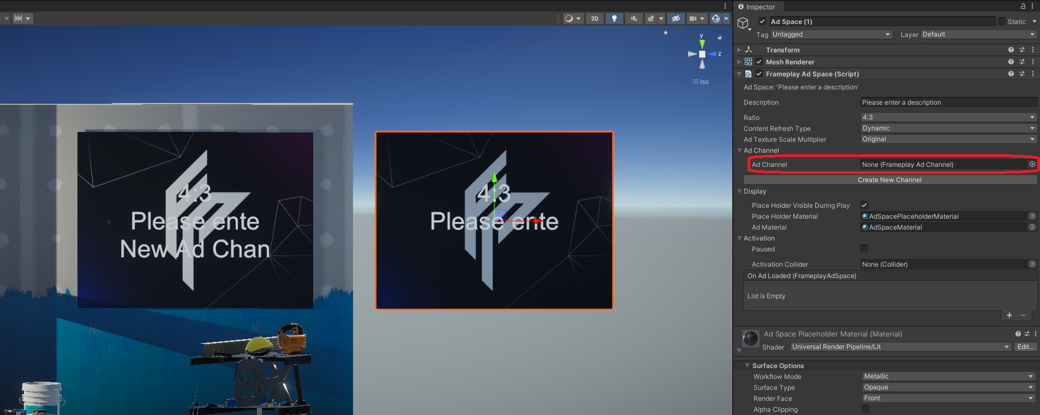
Task: Open the Ad Channel object picker
Action: [x=1032, y=164]
